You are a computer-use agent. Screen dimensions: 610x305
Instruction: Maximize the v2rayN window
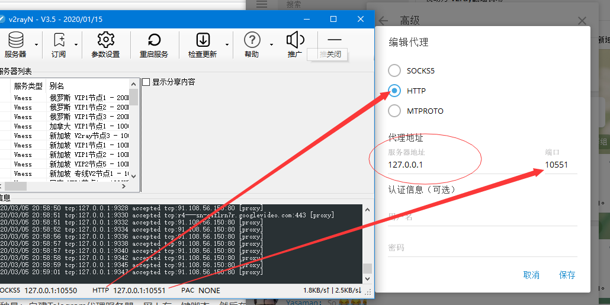(333, 19)
